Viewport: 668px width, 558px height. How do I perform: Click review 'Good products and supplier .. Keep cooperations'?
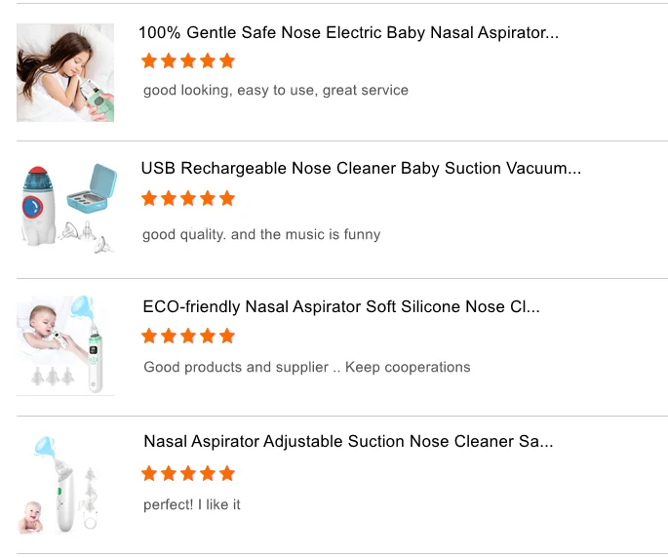pos(307,368)
